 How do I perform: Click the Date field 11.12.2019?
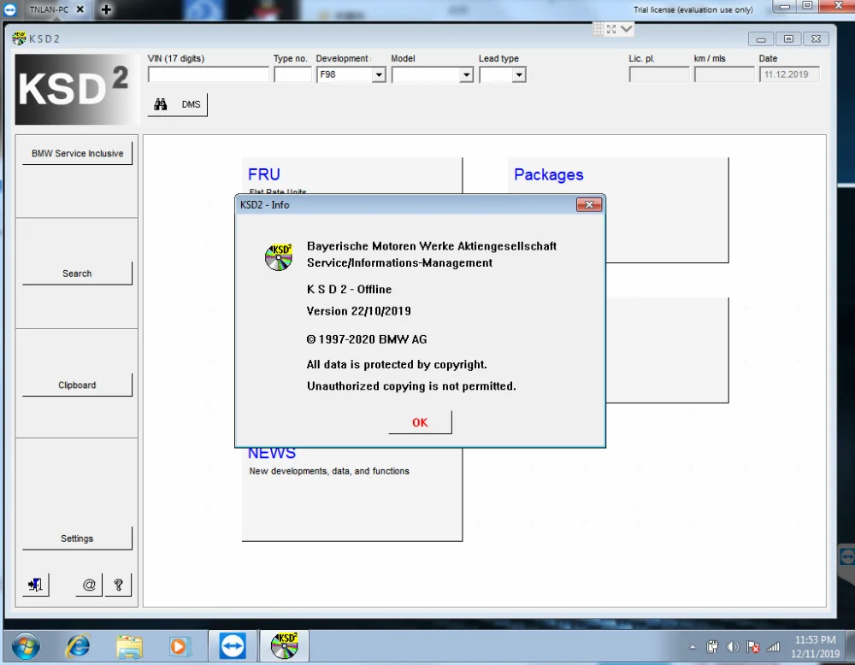[x=789, y=74]
